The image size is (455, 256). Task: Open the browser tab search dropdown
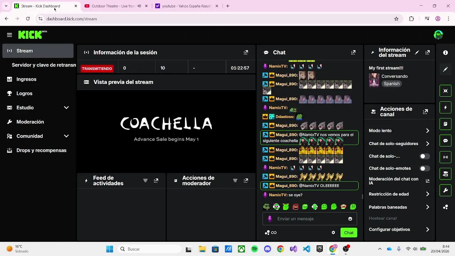[x=6, y=6]
